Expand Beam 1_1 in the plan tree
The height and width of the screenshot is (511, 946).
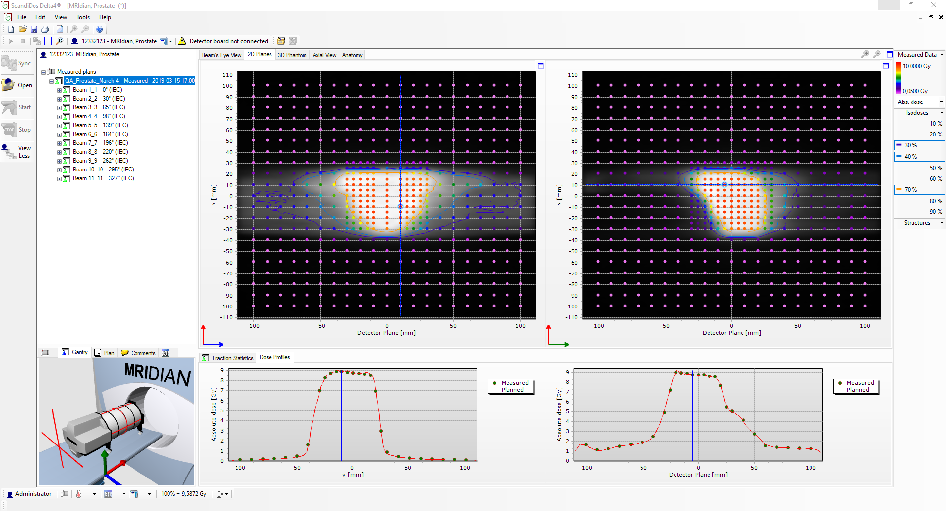pyautogui.click(x=59, y=90)
